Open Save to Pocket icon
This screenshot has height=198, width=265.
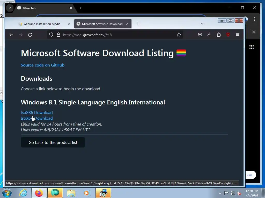200,35
